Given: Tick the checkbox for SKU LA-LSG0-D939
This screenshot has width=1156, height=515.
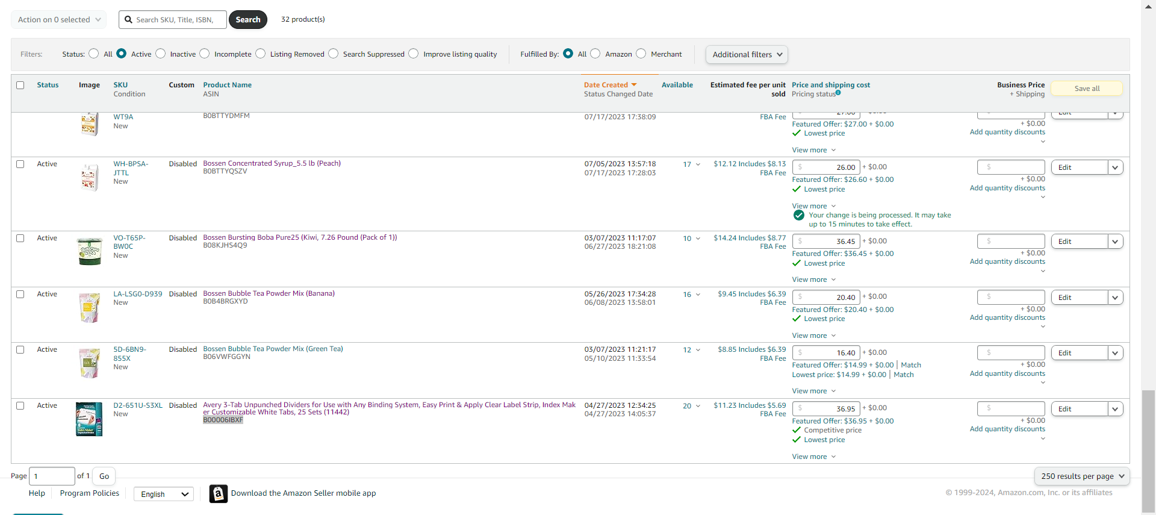Looking at the screenshot, I should [20, 295].
